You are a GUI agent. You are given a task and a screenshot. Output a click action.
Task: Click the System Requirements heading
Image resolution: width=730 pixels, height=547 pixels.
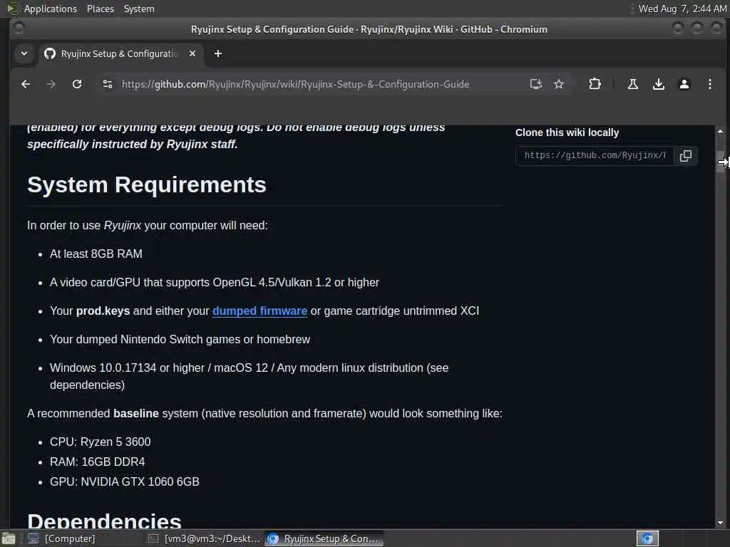(x=147, y=184)
